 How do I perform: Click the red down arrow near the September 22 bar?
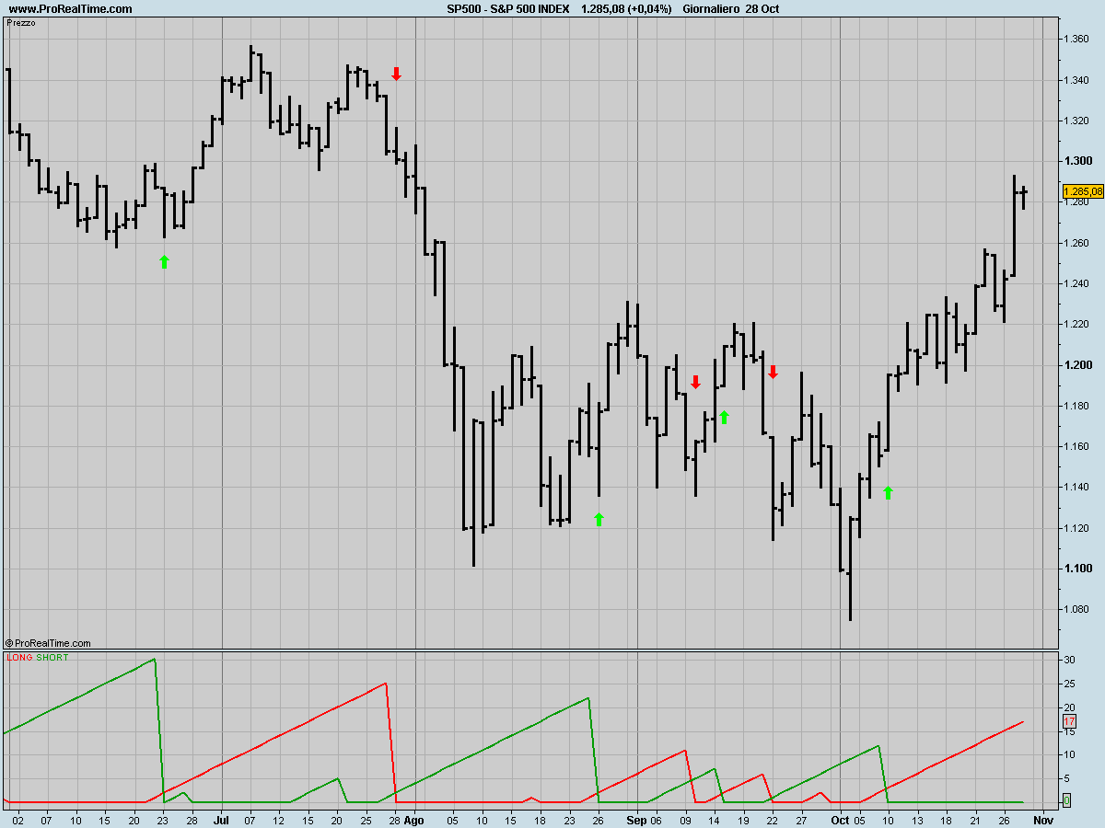coord(773,372)
